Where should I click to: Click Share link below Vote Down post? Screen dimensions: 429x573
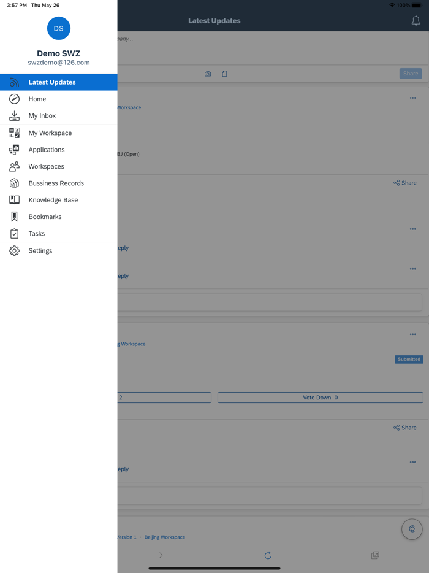pos(405,428)
